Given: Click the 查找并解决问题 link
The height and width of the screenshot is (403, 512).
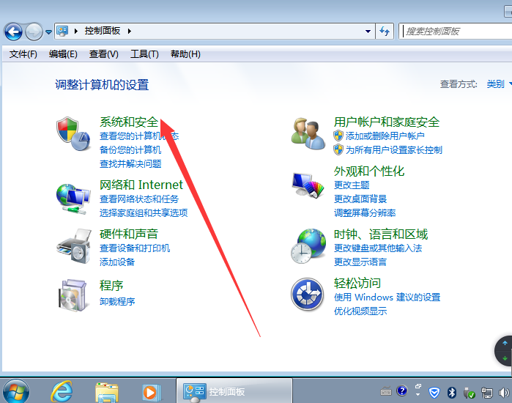Looking at the screenshot, I should coord(130,163).
